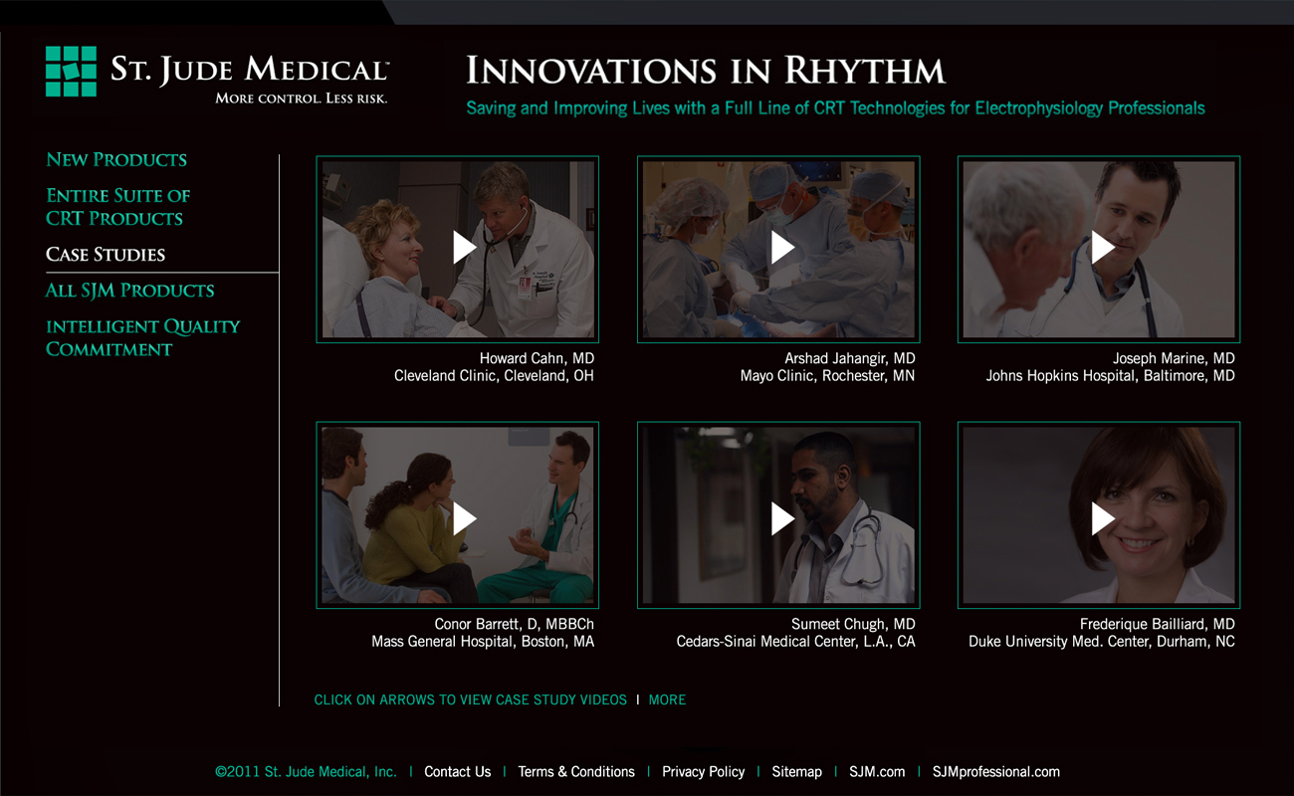This screenshot has height=796, width=1294.
Task: Open Entire Suite of CRT Products
Action: pyautogui.click(x=117, y=207)
